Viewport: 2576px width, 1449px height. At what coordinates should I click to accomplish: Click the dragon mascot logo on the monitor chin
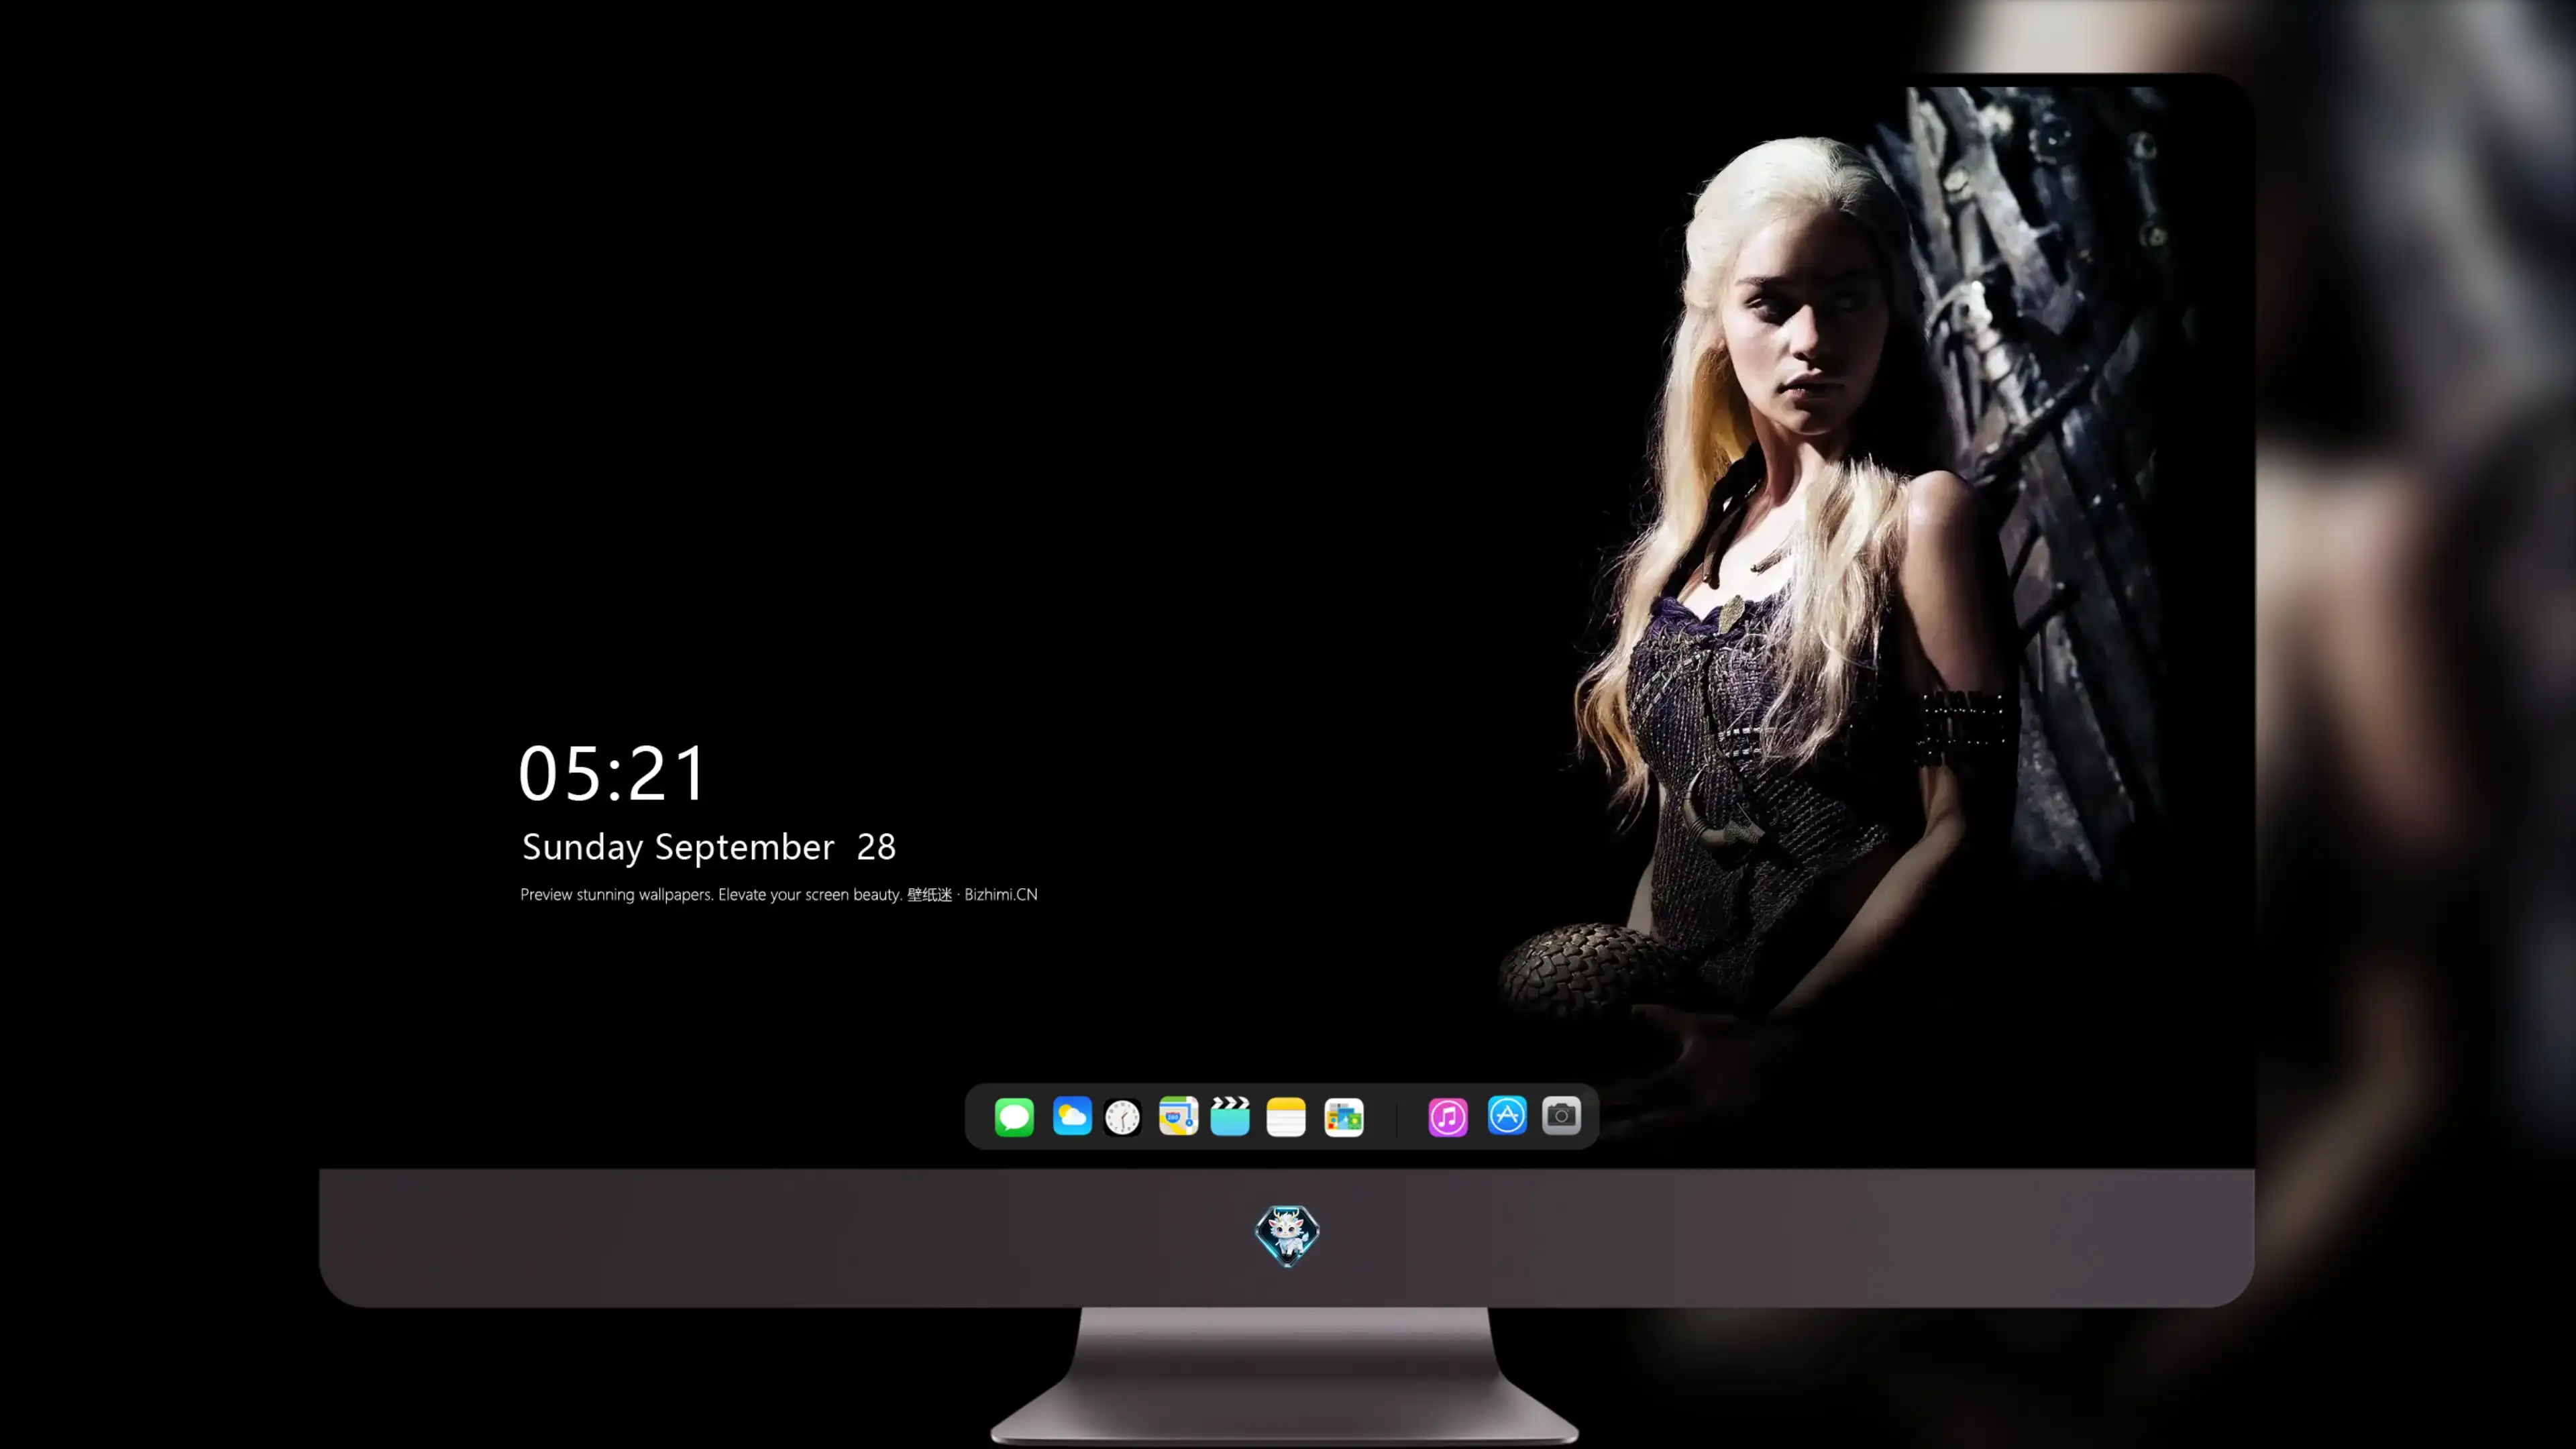pyautogui.click(x=1287, y=1236)
